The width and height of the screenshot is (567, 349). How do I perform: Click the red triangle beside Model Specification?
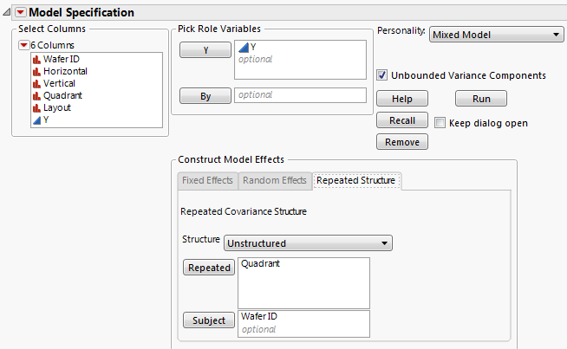click(21, 13)
